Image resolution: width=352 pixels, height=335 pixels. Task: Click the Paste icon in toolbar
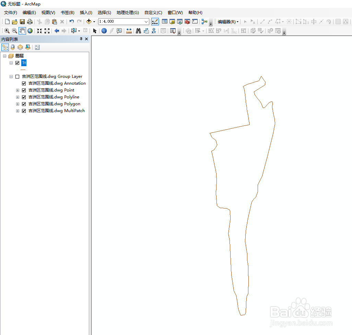click(55, 22)
